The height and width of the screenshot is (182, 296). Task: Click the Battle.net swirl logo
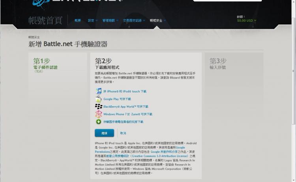click(41, 3)
